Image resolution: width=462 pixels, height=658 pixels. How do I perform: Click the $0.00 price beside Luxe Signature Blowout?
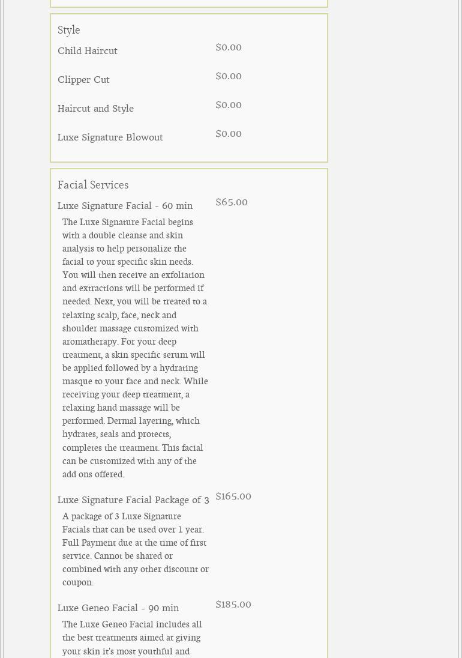229,134
